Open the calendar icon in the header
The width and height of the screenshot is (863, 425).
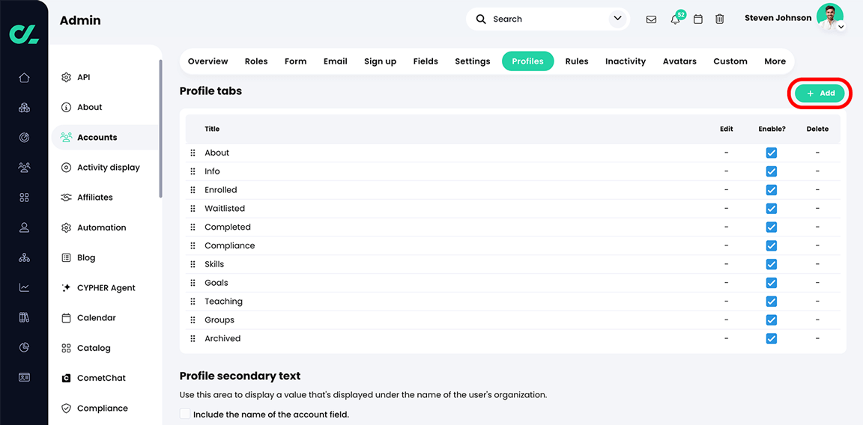tap(698, 19)
